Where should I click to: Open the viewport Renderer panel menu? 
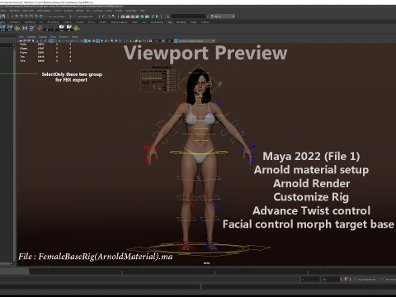(64, 36)
